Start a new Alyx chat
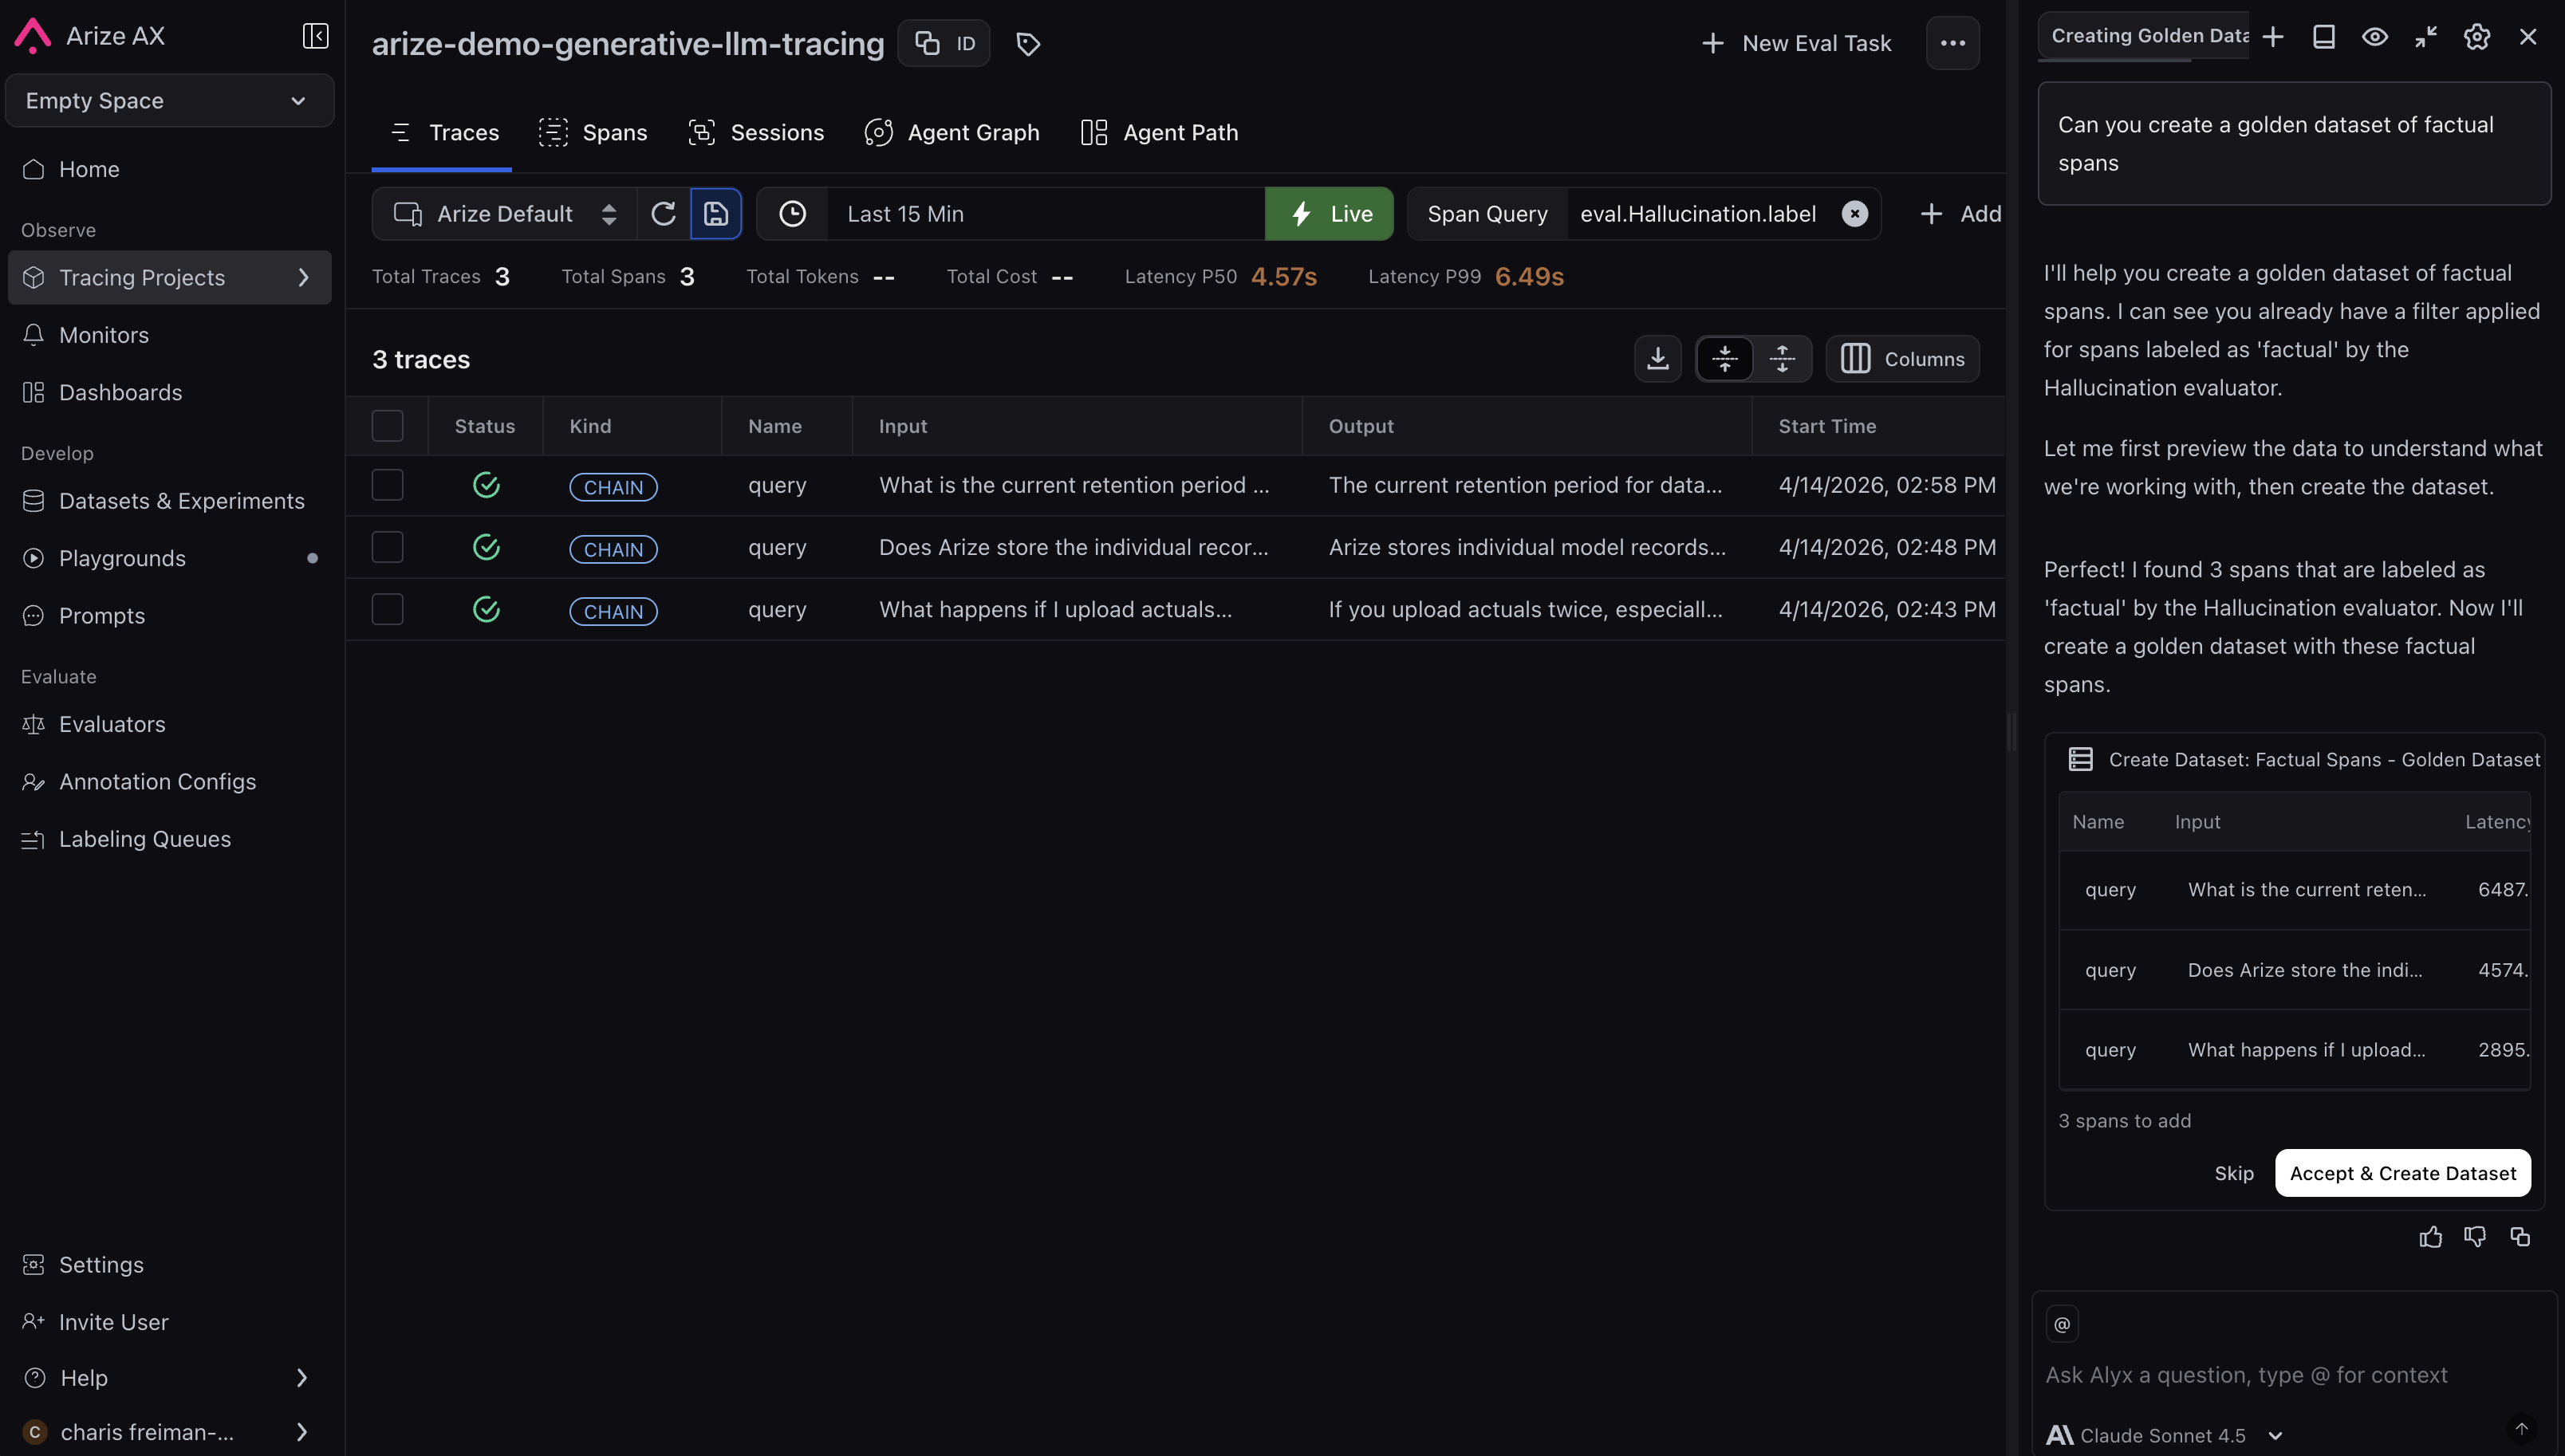Image resolution: width=2565 pixels, height=1456 pixels. pyautogui.click(x=2273, y=36)
